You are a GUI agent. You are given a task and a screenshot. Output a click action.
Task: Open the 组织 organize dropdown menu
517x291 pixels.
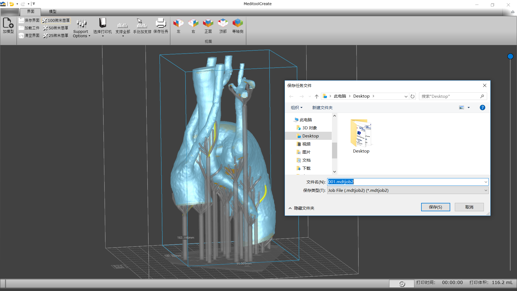click(x=296, y=108)
